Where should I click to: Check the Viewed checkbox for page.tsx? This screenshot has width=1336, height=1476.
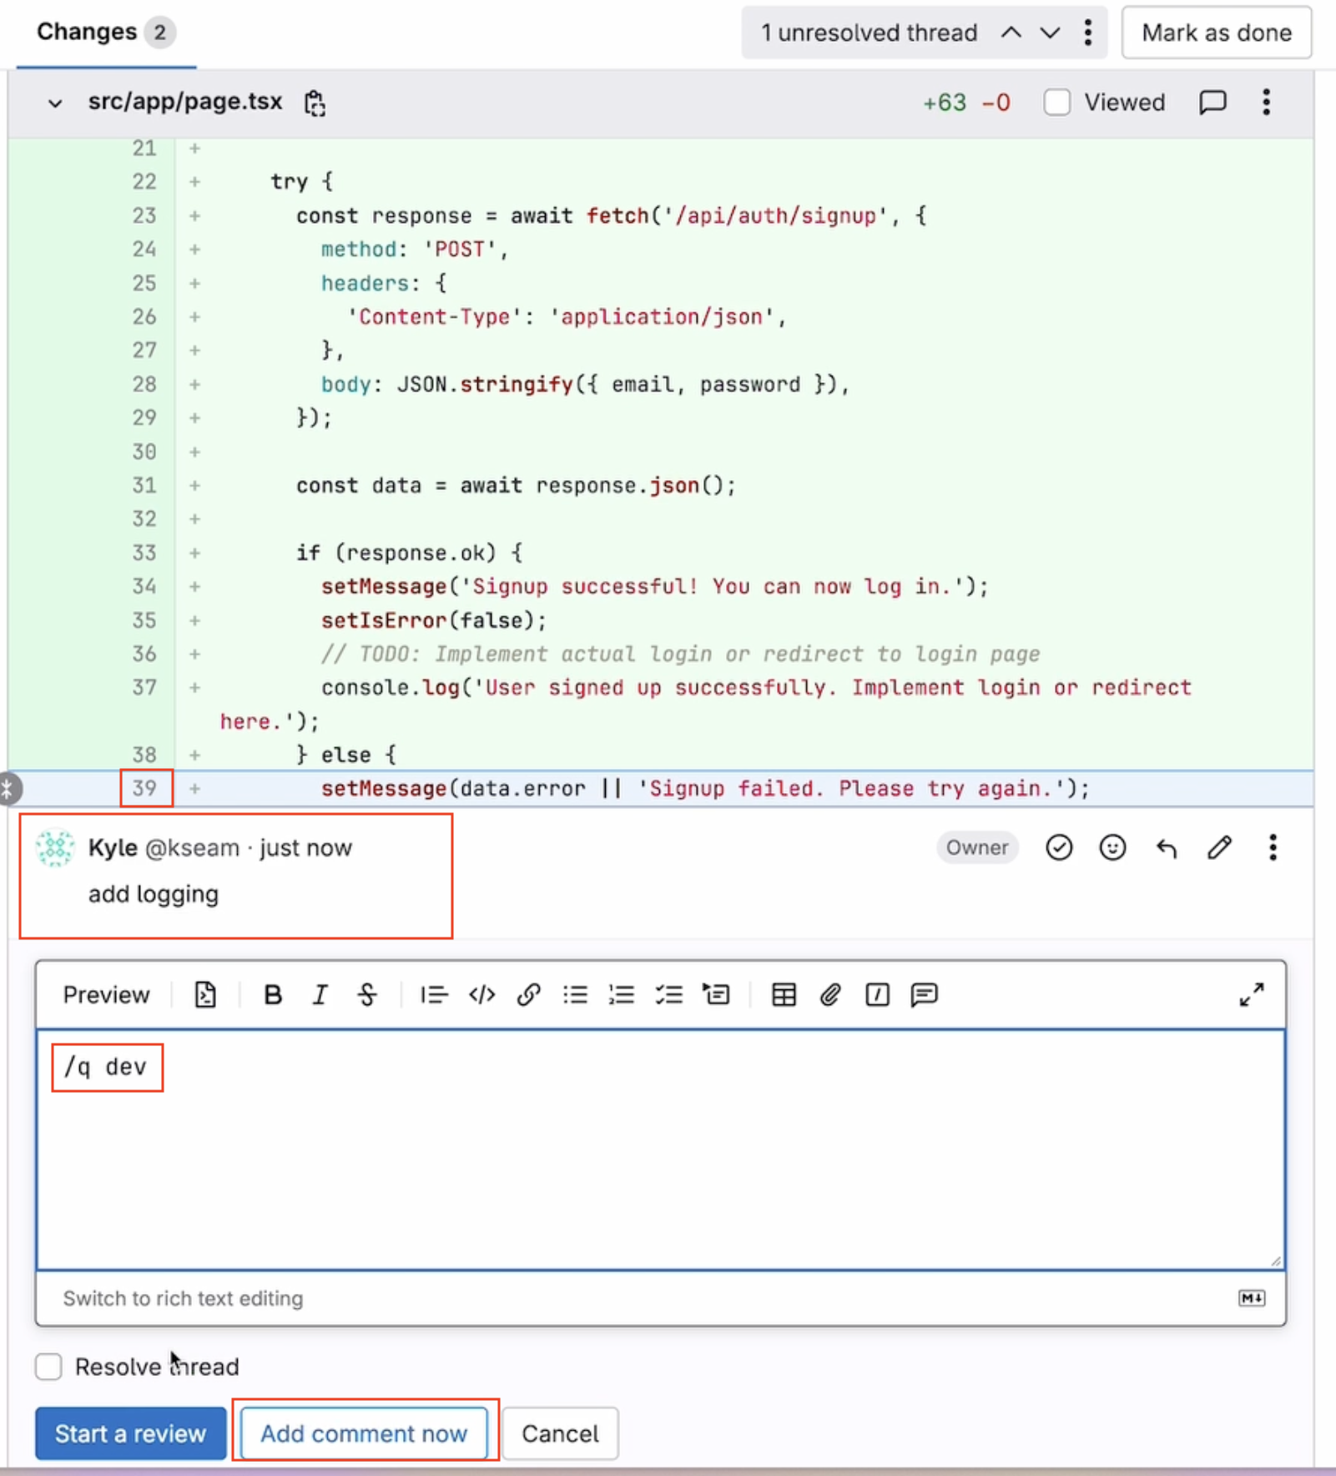tap(1057, 103)
